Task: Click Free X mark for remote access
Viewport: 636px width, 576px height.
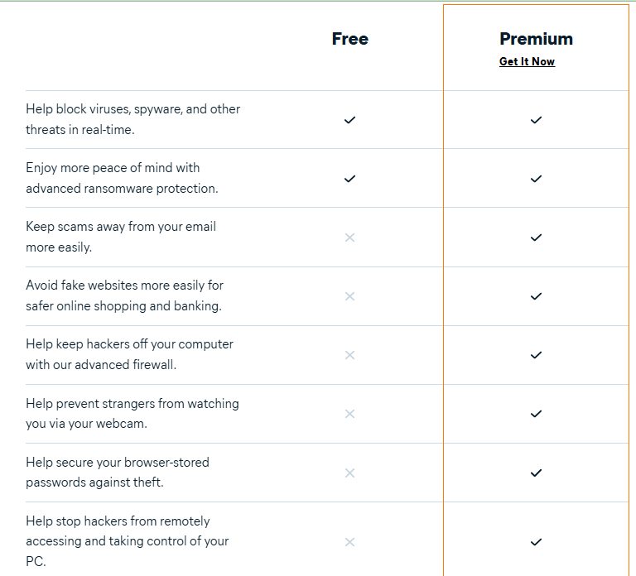Action: pyautogui.click(x=349, y=542)
